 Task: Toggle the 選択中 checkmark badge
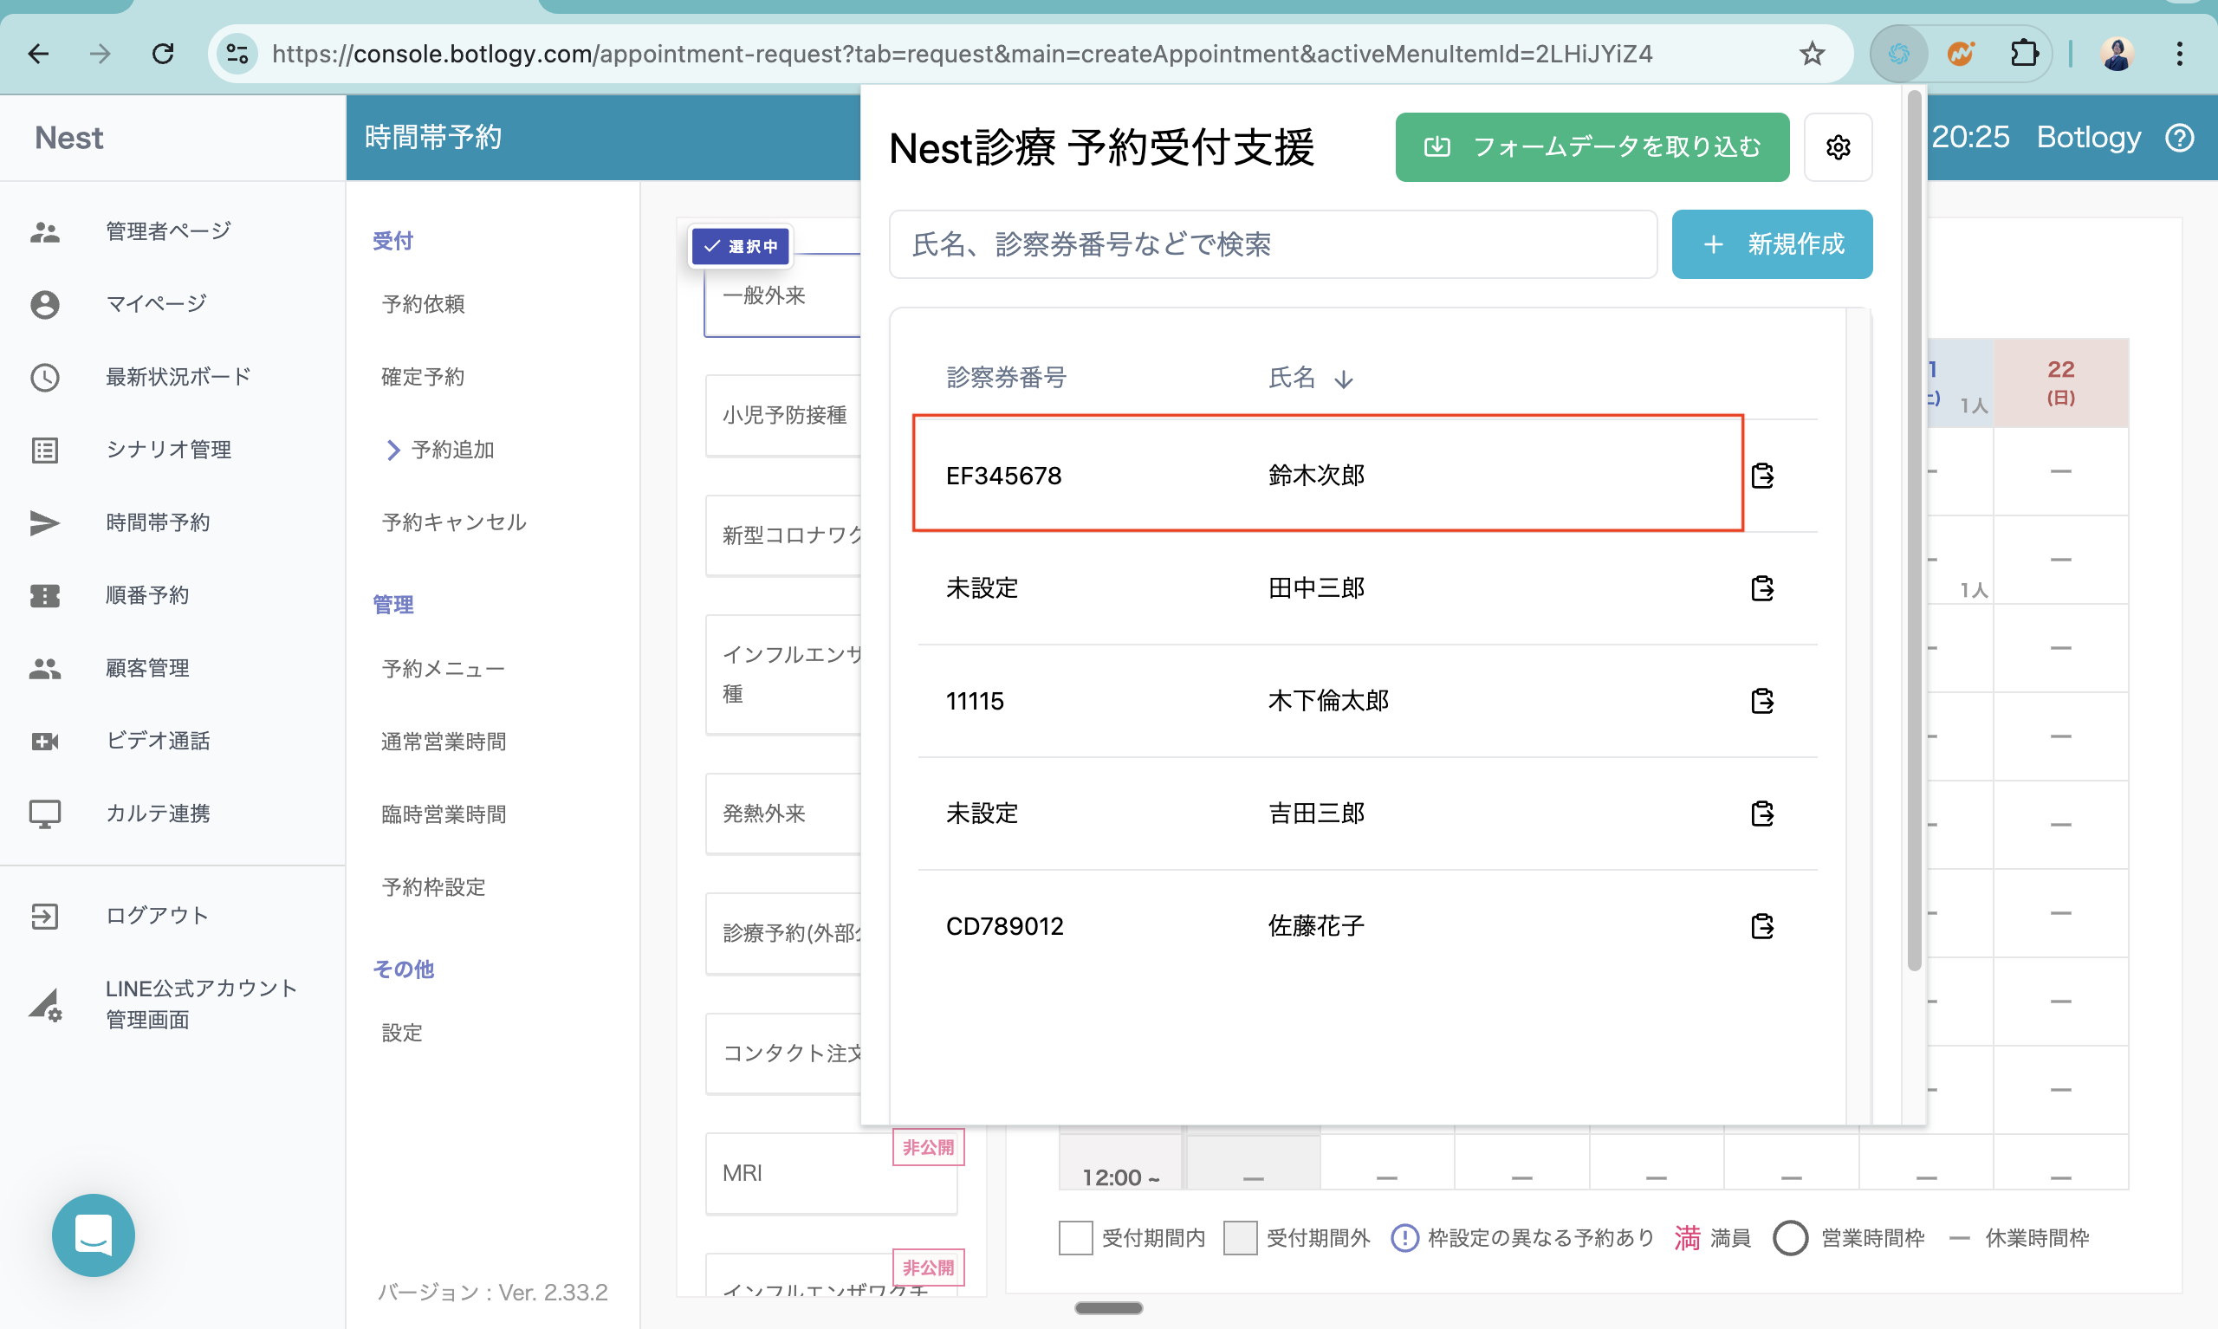(741, 246)
